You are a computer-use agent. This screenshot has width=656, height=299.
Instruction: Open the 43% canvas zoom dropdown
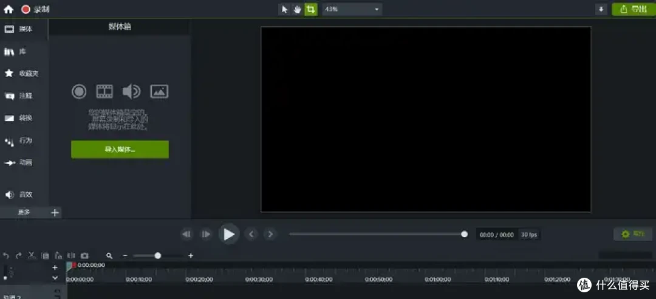point(352,9)
